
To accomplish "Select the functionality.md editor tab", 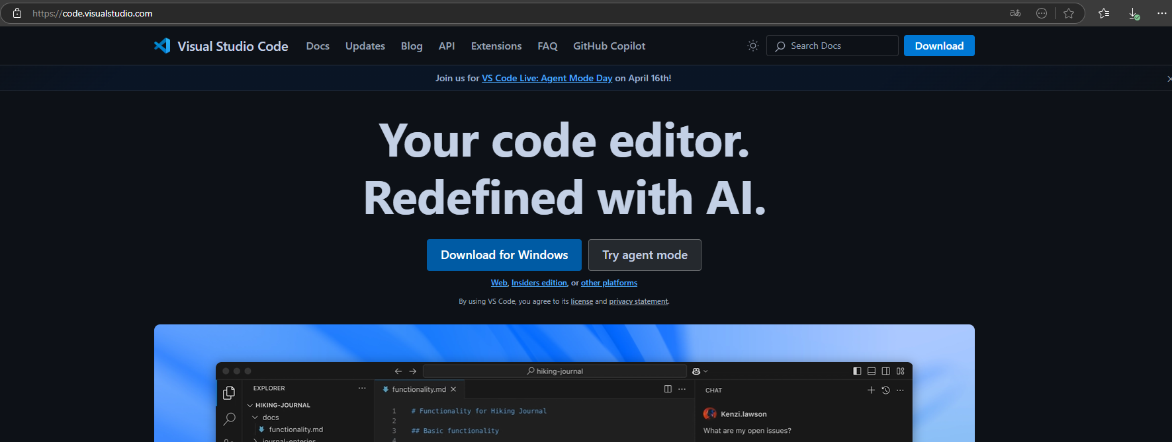I will click(419, 390).
